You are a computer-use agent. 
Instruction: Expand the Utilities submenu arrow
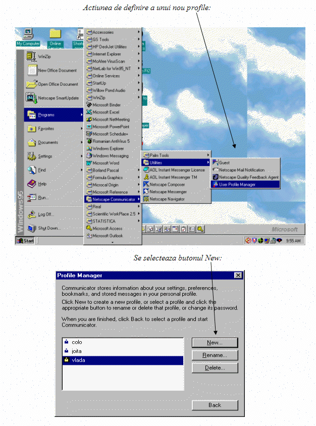pyautogui.click(x=208, y=163)
